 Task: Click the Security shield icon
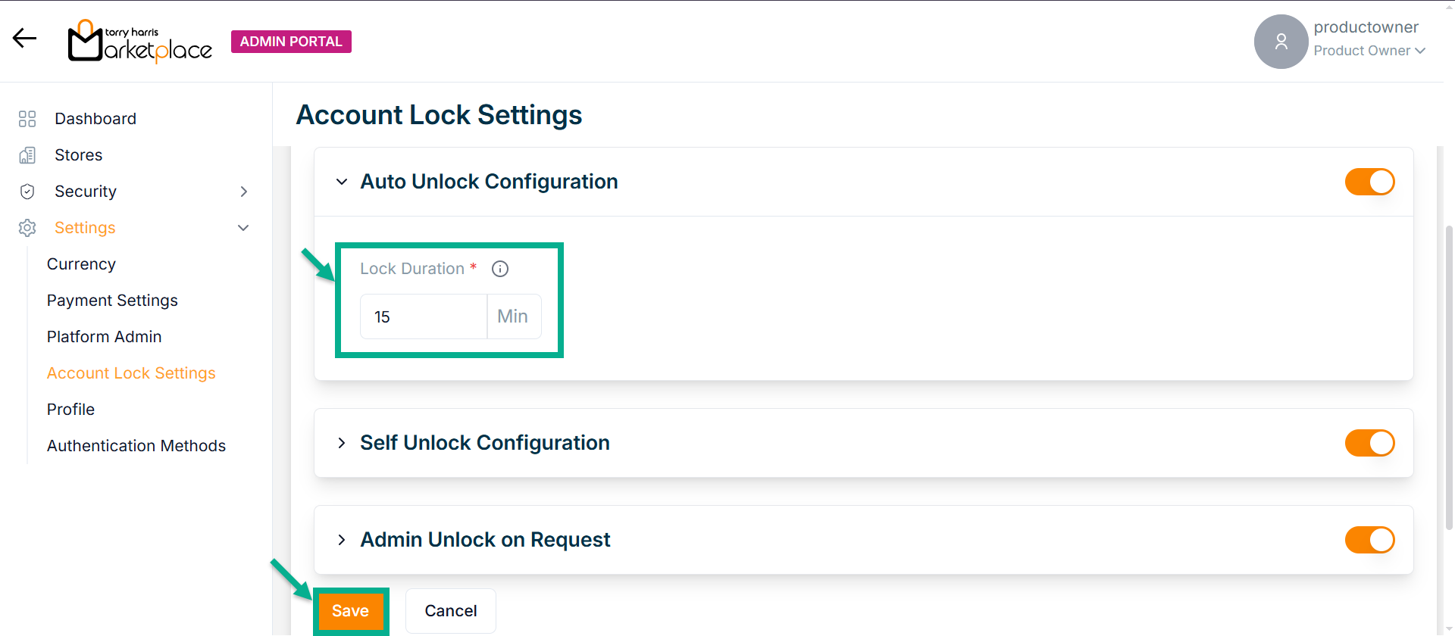[x=27, y=192]
